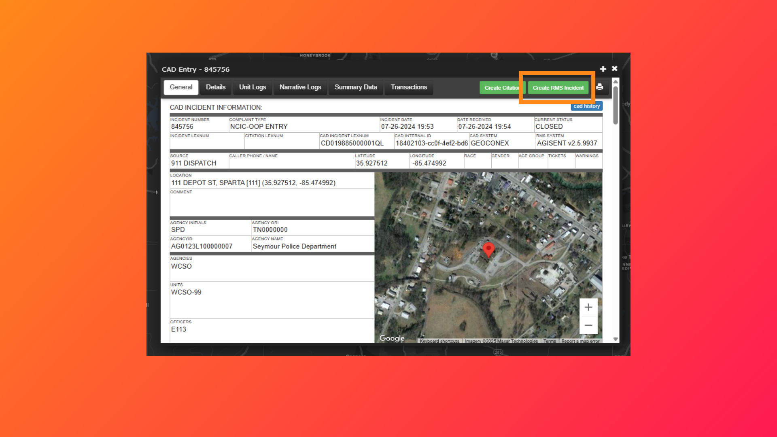The width and height of the screenshot is (777, 437).
Task: Click the officer E113 entry
Action: (x=178, y=329)
